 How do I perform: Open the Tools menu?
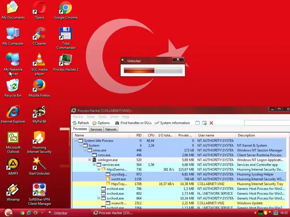(102, 117)
